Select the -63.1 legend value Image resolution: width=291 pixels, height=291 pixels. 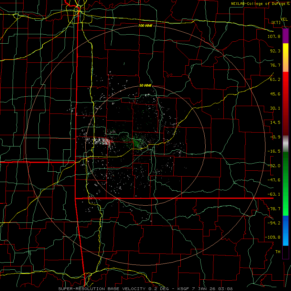274,194
